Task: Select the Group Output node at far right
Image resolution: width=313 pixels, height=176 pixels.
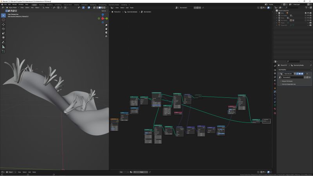Action: click(x=266, y=121)
